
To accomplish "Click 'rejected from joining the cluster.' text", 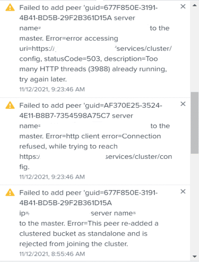I will coord(74,244).
